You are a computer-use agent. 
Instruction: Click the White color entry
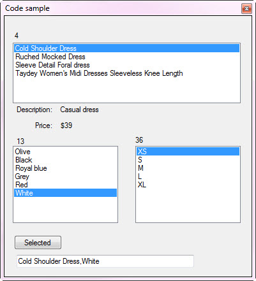pyautogui.click(x=66, y=193)
